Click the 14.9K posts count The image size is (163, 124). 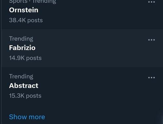[x=25, y=58]
